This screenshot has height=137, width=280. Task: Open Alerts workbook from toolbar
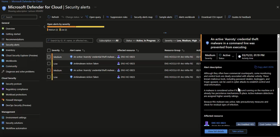click(x=186, y=17)
